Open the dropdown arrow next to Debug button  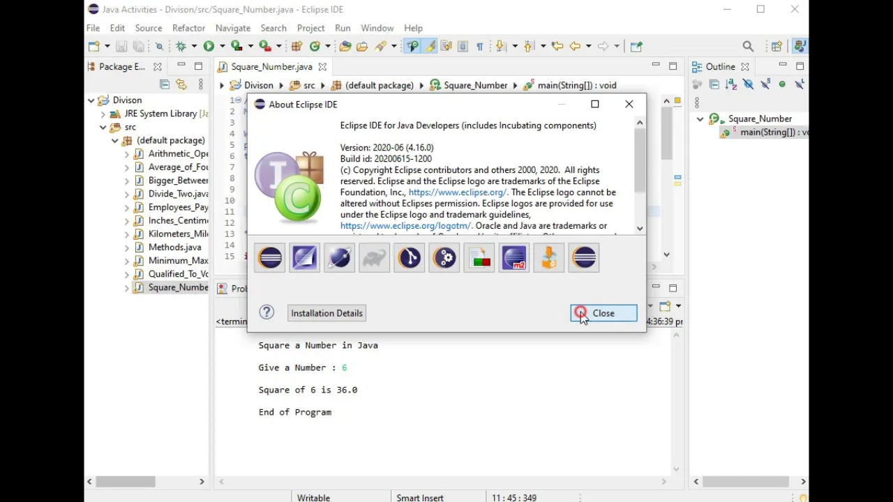point(195,47)
